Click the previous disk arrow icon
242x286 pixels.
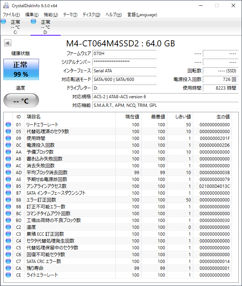click(x=7, y=43)
